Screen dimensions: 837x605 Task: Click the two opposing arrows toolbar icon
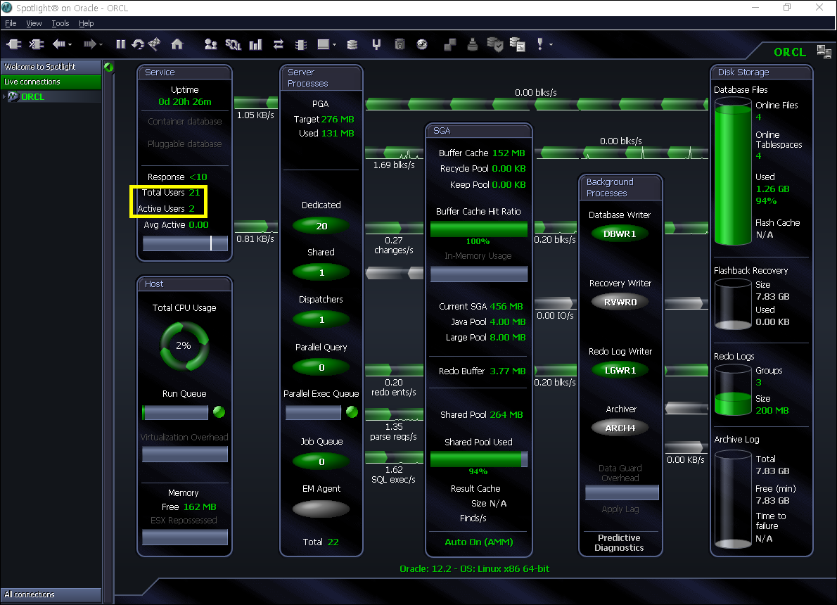tap(278, 44)
